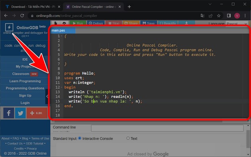The height and width of the screenshot is (157, 251).
Task: Collapse the sidebar with the chevron handle
Action: [47, 96]
